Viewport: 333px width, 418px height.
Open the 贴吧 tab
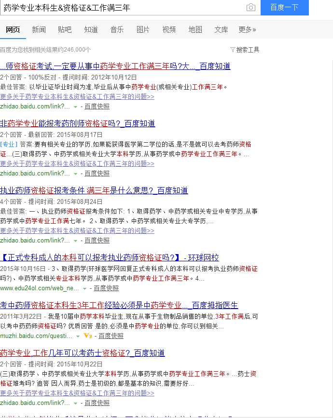tap(65, 29)
